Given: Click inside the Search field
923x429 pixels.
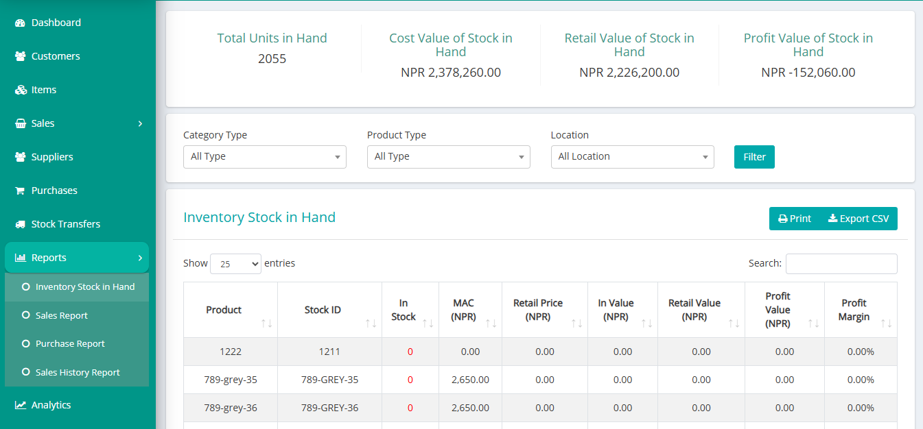Looking at the screenshot, I should tap(841, 263).
